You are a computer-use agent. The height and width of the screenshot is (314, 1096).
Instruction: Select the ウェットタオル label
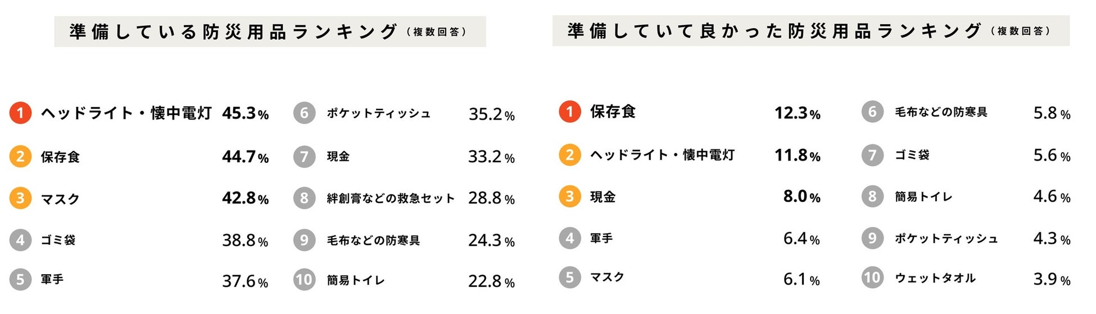coord(935,278)
